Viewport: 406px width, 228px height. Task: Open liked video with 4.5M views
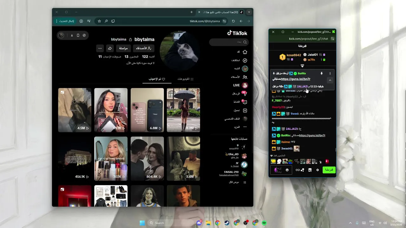tap(75, 110)
